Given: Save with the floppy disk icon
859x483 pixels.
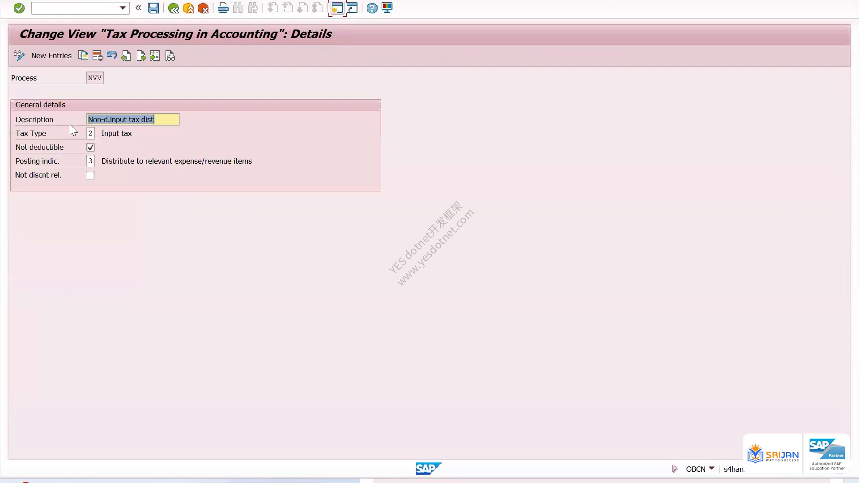Looking at the screenshot, I should (x=153, y=8).
